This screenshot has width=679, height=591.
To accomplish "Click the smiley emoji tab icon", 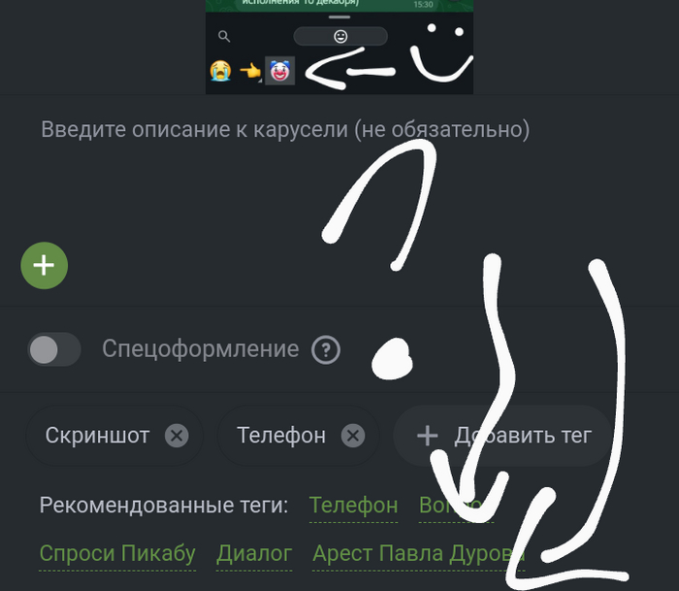I will tap(340, 37).
